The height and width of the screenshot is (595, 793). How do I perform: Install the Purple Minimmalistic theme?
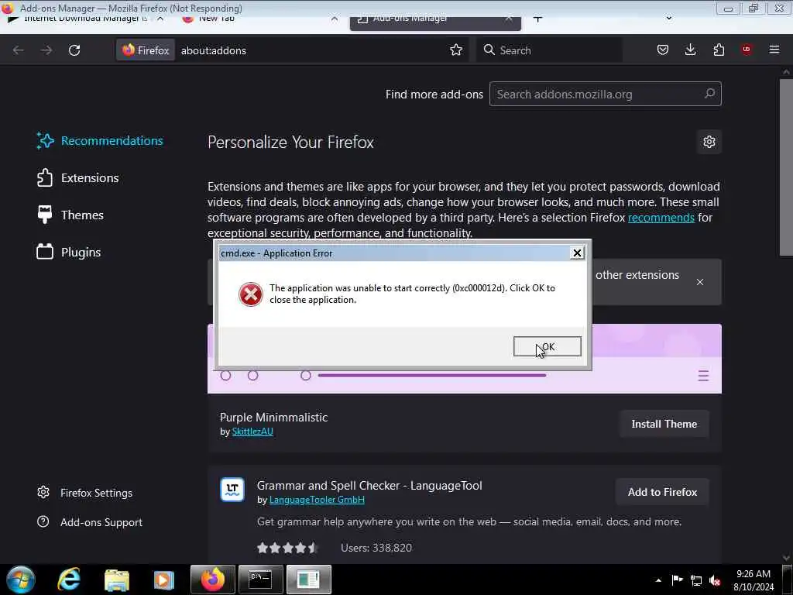click(664, 424)
